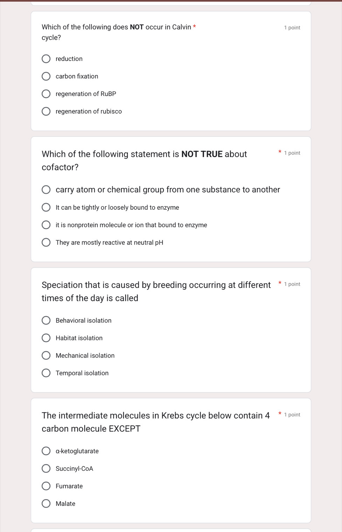The width and height of the screenshot is (342, 532).
Task: Select "Fumarate" option
Action: click(46, 486)
